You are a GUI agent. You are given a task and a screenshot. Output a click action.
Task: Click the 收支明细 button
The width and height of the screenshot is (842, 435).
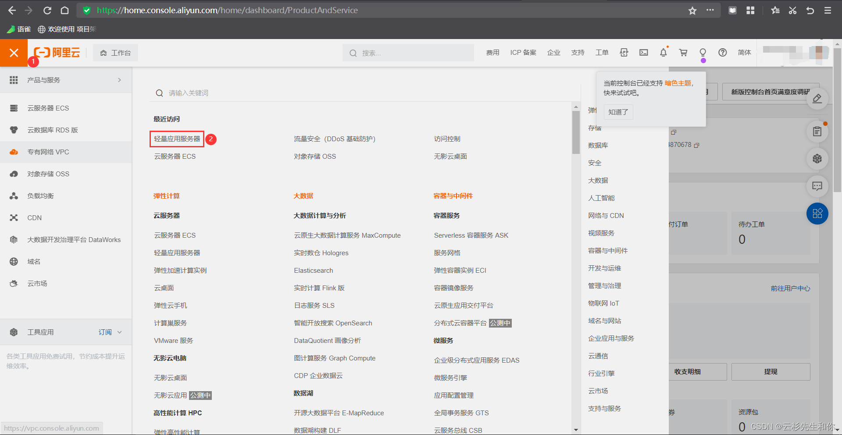click(688, 371)
